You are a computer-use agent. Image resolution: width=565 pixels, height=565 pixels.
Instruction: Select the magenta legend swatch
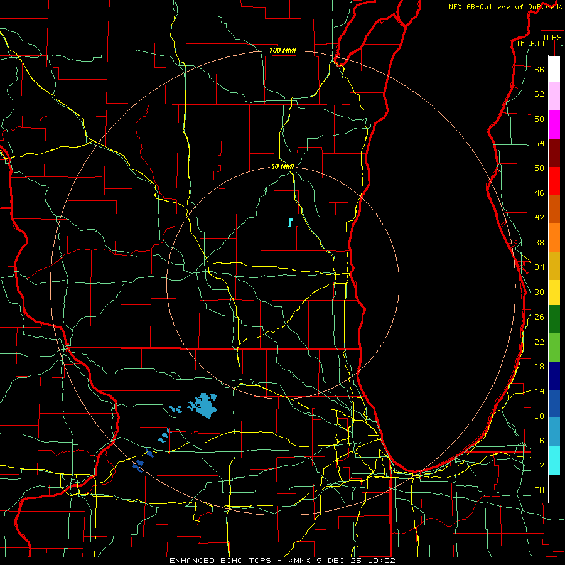coord(554,125)
